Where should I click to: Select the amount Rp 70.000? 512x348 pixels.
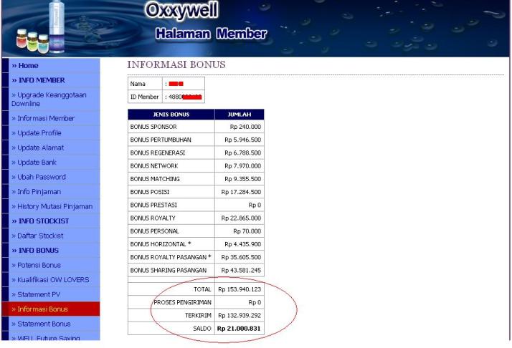pyautogui.click(x=247, y=231)
